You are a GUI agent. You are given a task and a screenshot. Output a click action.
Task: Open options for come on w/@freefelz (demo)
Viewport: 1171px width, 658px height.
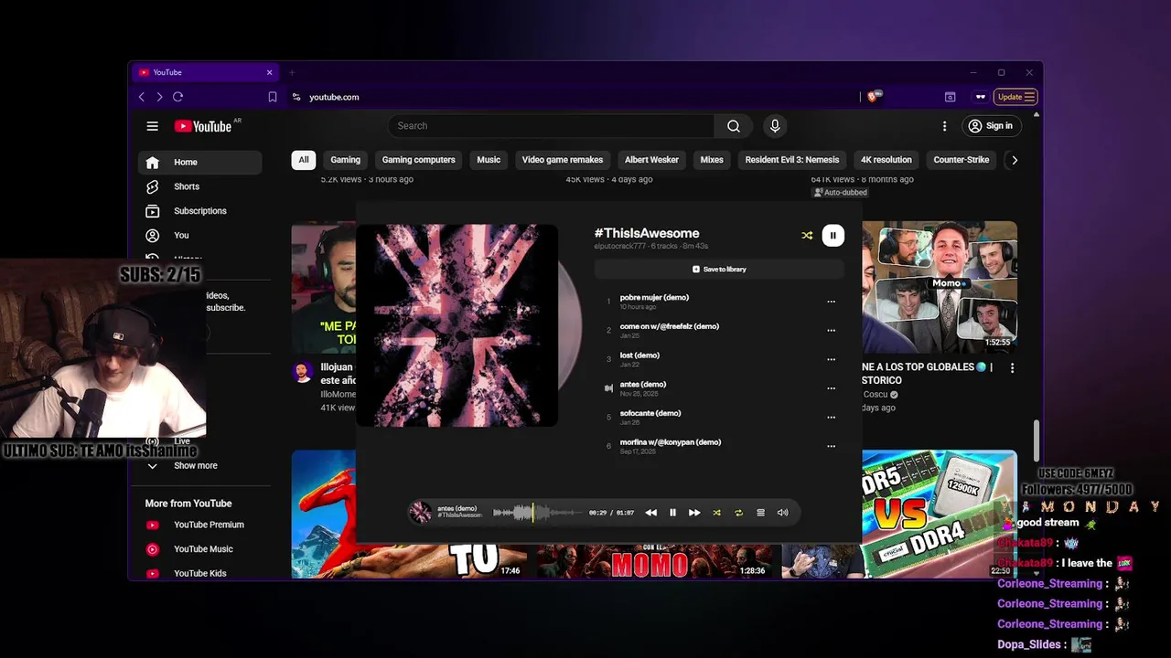coord(831,331)
